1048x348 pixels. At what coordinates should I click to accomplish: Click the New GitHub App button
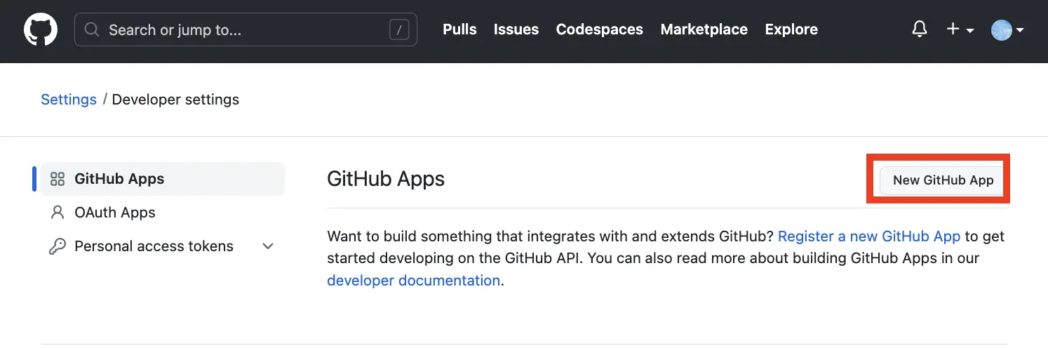click(943, 180)
